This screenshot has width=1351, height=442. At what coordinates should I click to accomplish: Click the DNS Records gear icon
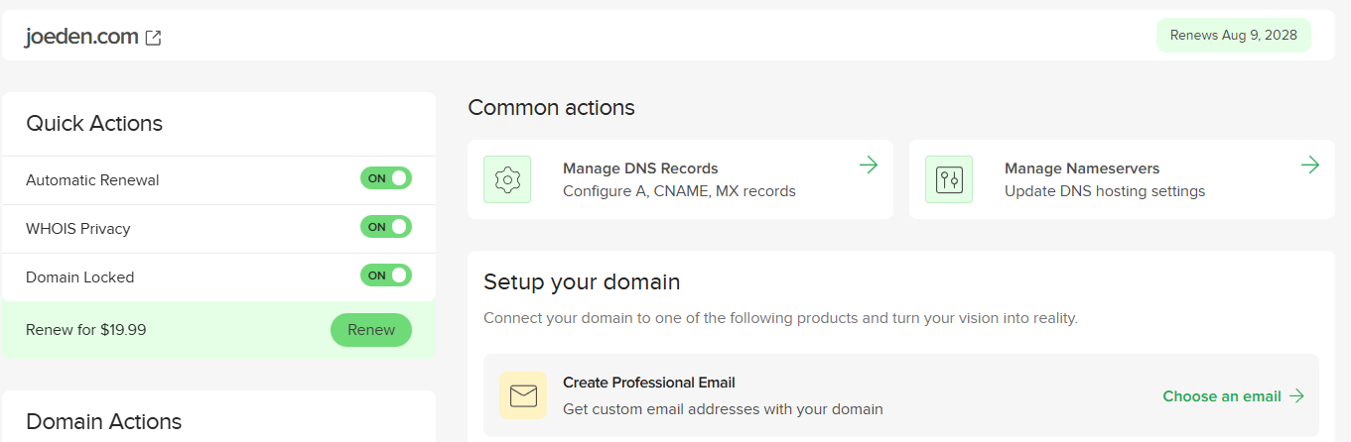click(x=507, y=179)
